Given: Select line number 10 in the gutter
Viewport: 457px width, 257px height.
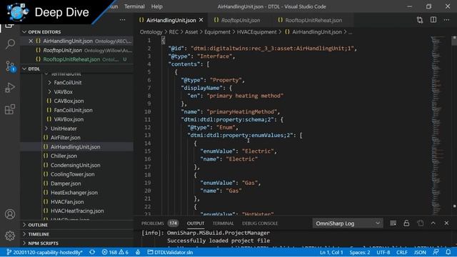Looking at the screenshot, I should 148,111.
